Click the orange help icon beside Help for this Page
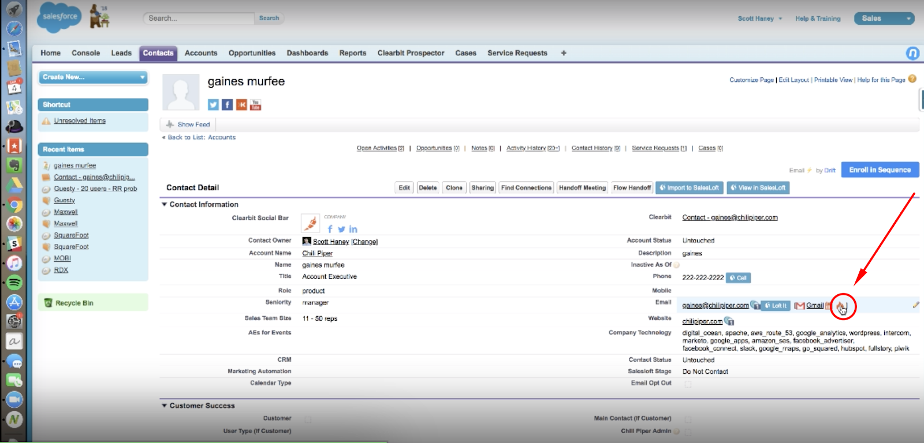This screenshot has height=443, width=924. (912, 79)
